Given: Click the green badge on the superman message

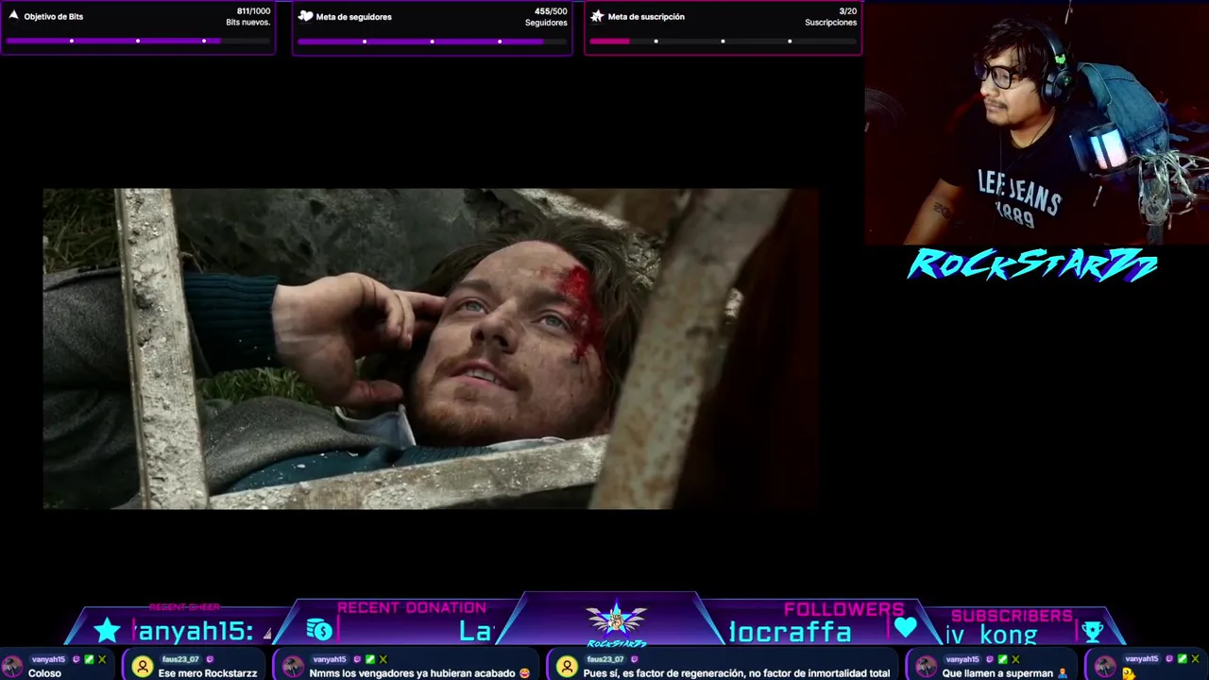Looking at the screenshot, I should 1002,659.
